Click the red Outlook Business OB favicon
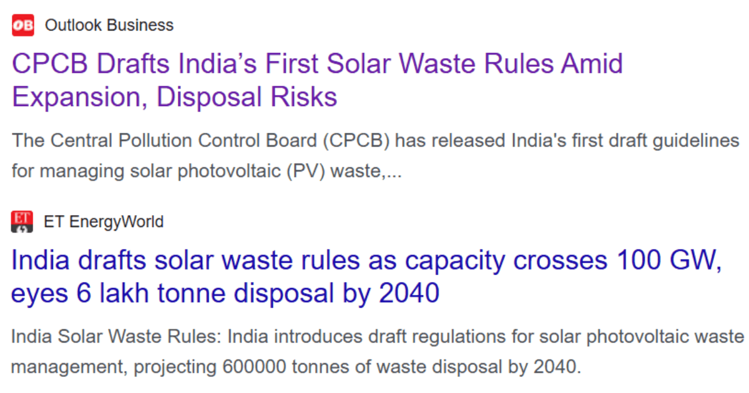The image size is (749, 393). [23, 26]
